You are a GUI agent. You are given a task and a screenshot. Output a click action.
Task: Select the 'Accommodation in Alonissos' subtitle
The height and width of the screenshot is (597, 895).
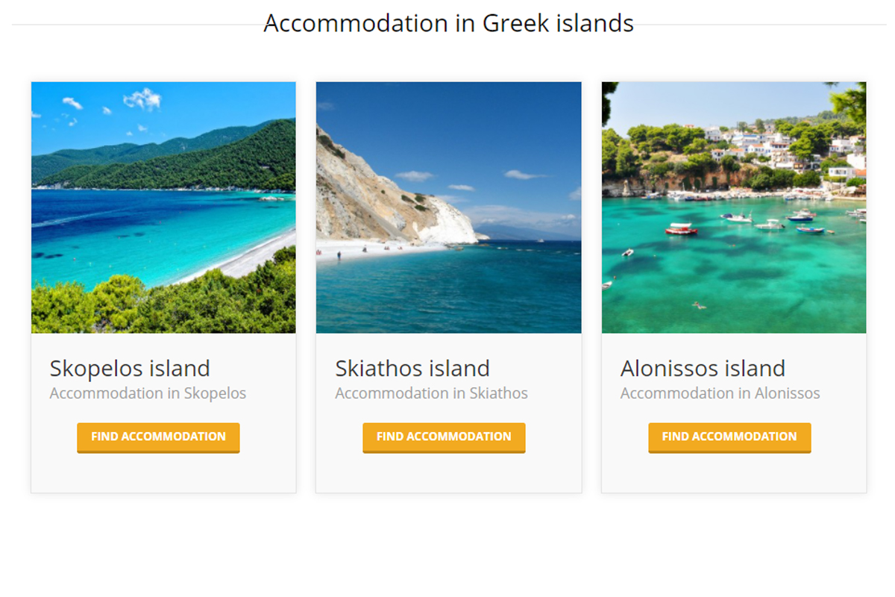[x=720, y=393]
